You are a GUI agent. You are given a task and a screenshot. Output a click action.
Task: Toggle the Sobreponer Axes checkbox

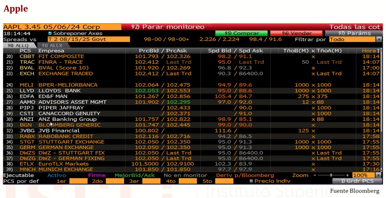[x=50, y=33]
